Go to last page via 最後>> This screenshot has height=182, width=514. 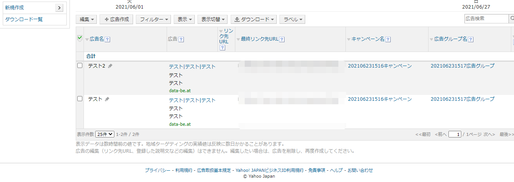point(507,134)
